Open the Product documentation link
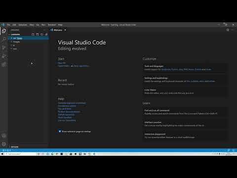 pyautogui.click(x=69, y=112)
